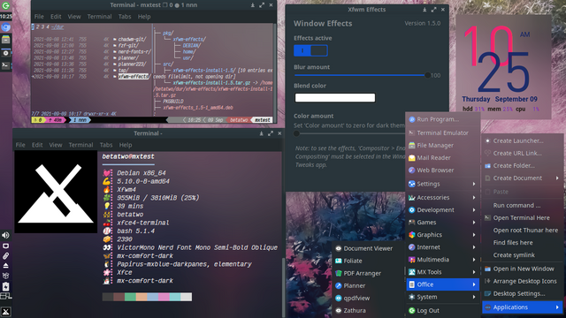Click the Planner icon in Office submenu
Screen dimensions: 566x318
coord(338,285)
